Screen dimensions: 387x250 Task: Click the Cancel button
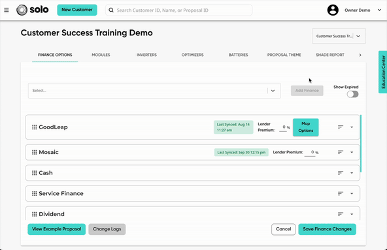pos(283,229)
